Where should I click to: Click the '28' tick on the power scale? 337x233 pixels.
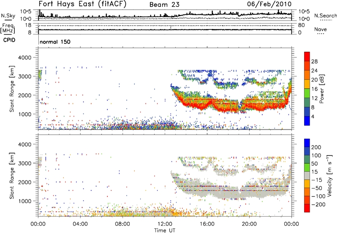314,61
